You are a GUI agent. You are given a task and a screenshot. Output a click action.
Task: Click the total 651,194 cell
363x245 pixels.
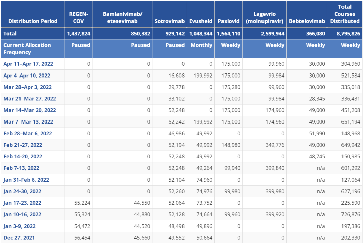coord(351,122)
